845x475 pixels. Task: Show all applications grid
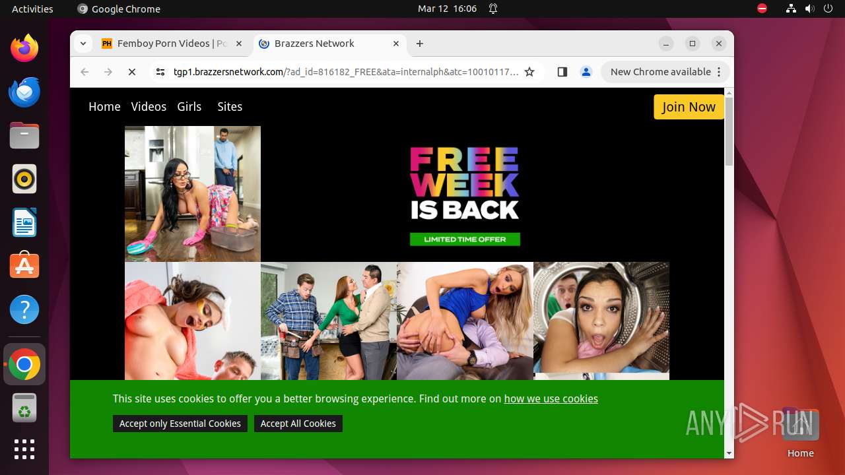[x=24, y=449]
